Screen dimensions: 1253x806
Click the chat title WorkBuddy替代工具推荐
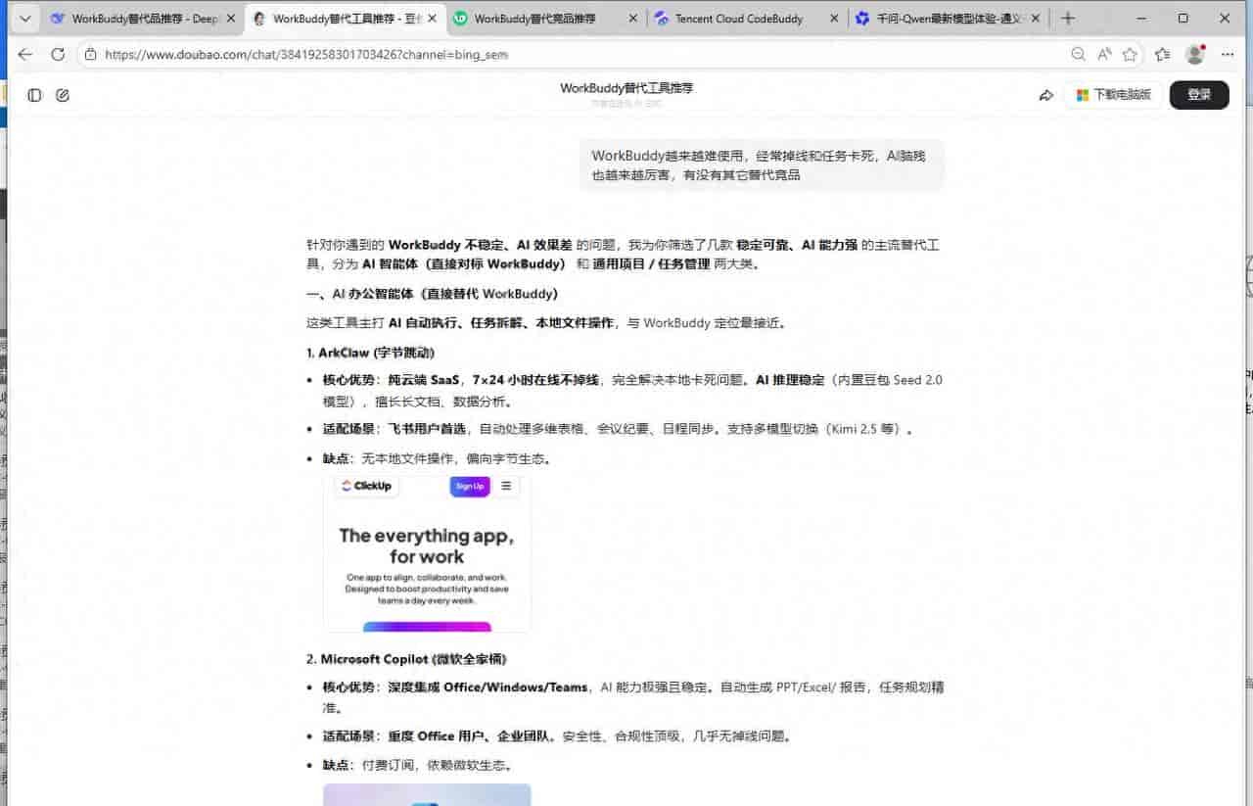[626, 88]
